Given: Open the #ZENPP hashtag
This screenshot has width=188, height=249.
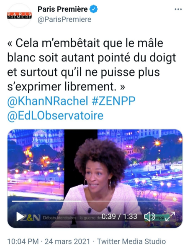Looking at the screenshot, I should coord(113,101).
